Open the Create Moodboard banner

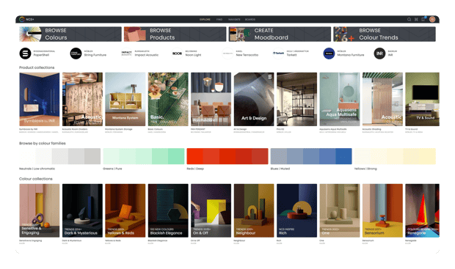click(x=280, y=34)
